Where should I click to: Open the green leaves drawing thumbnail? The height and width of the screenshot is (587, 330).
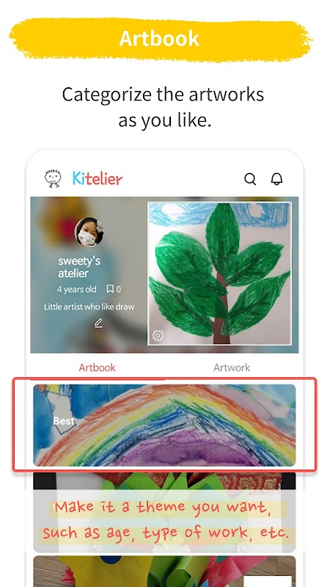click(219, 273)
